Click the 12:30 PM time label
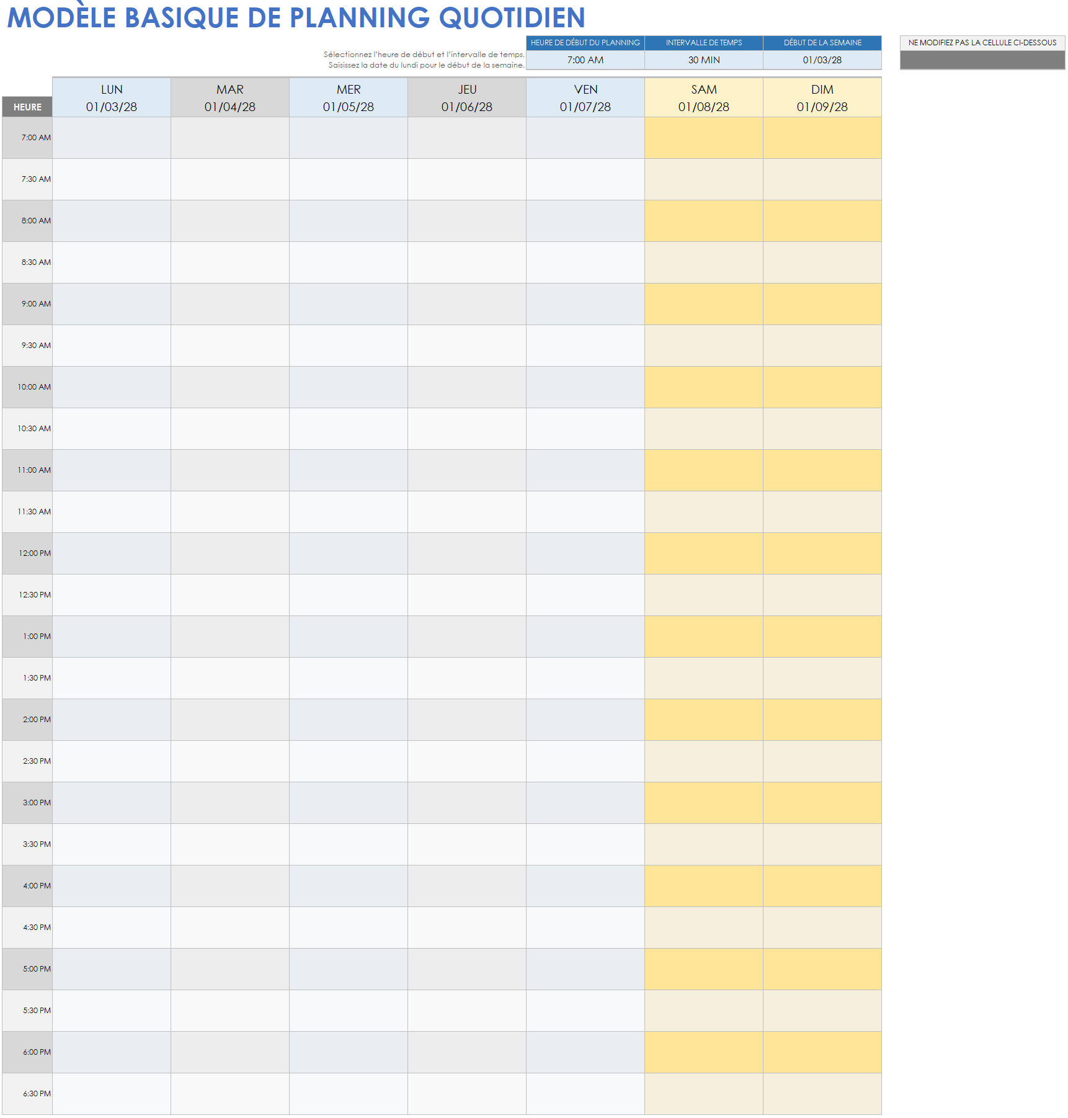The width and height of the screenshot is (1068, 1118). [27, 595]
